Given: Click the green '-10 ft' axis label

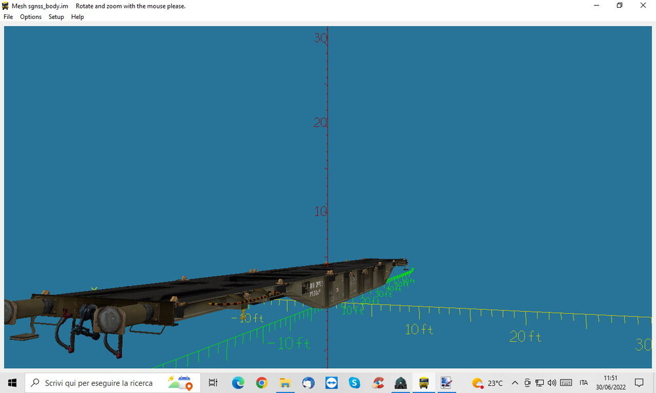Looking at the screenshot, I should 289,344.
